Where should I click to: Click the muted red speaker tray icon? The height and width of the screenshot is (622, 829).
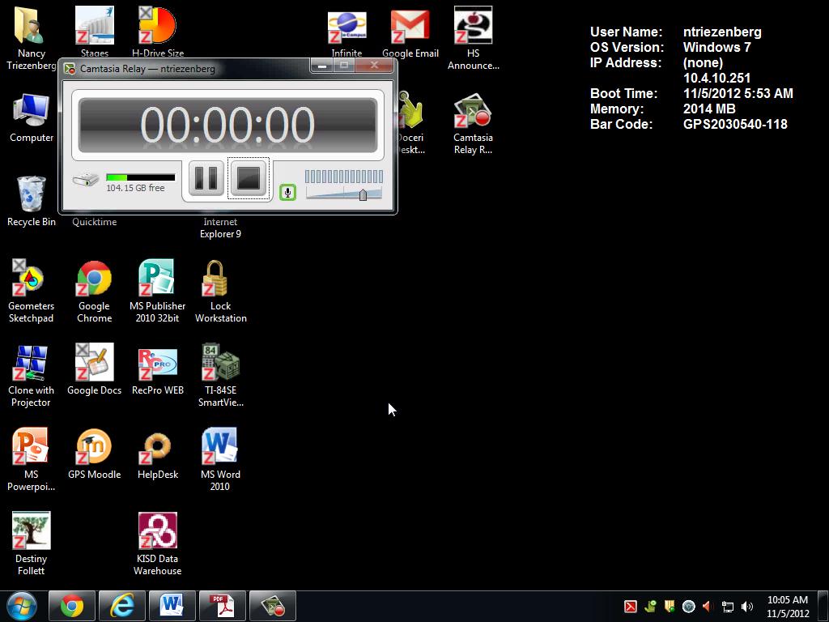pyautogui.click(x=708, y=607)
